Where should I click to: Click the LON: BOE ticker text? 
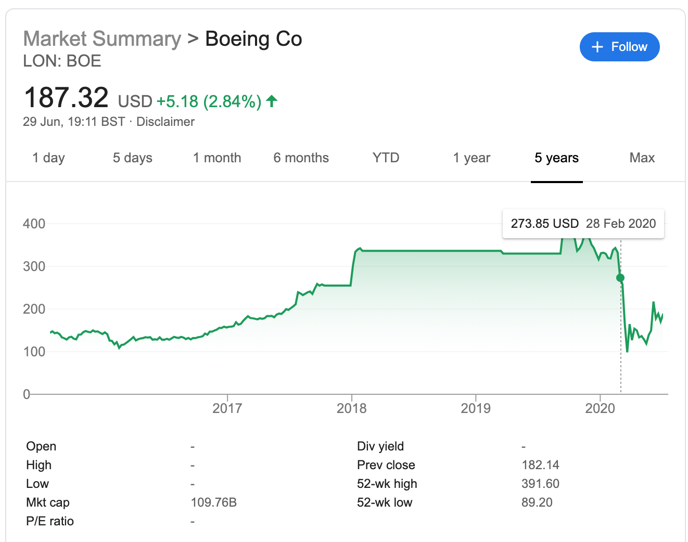(x=62, y=61)
